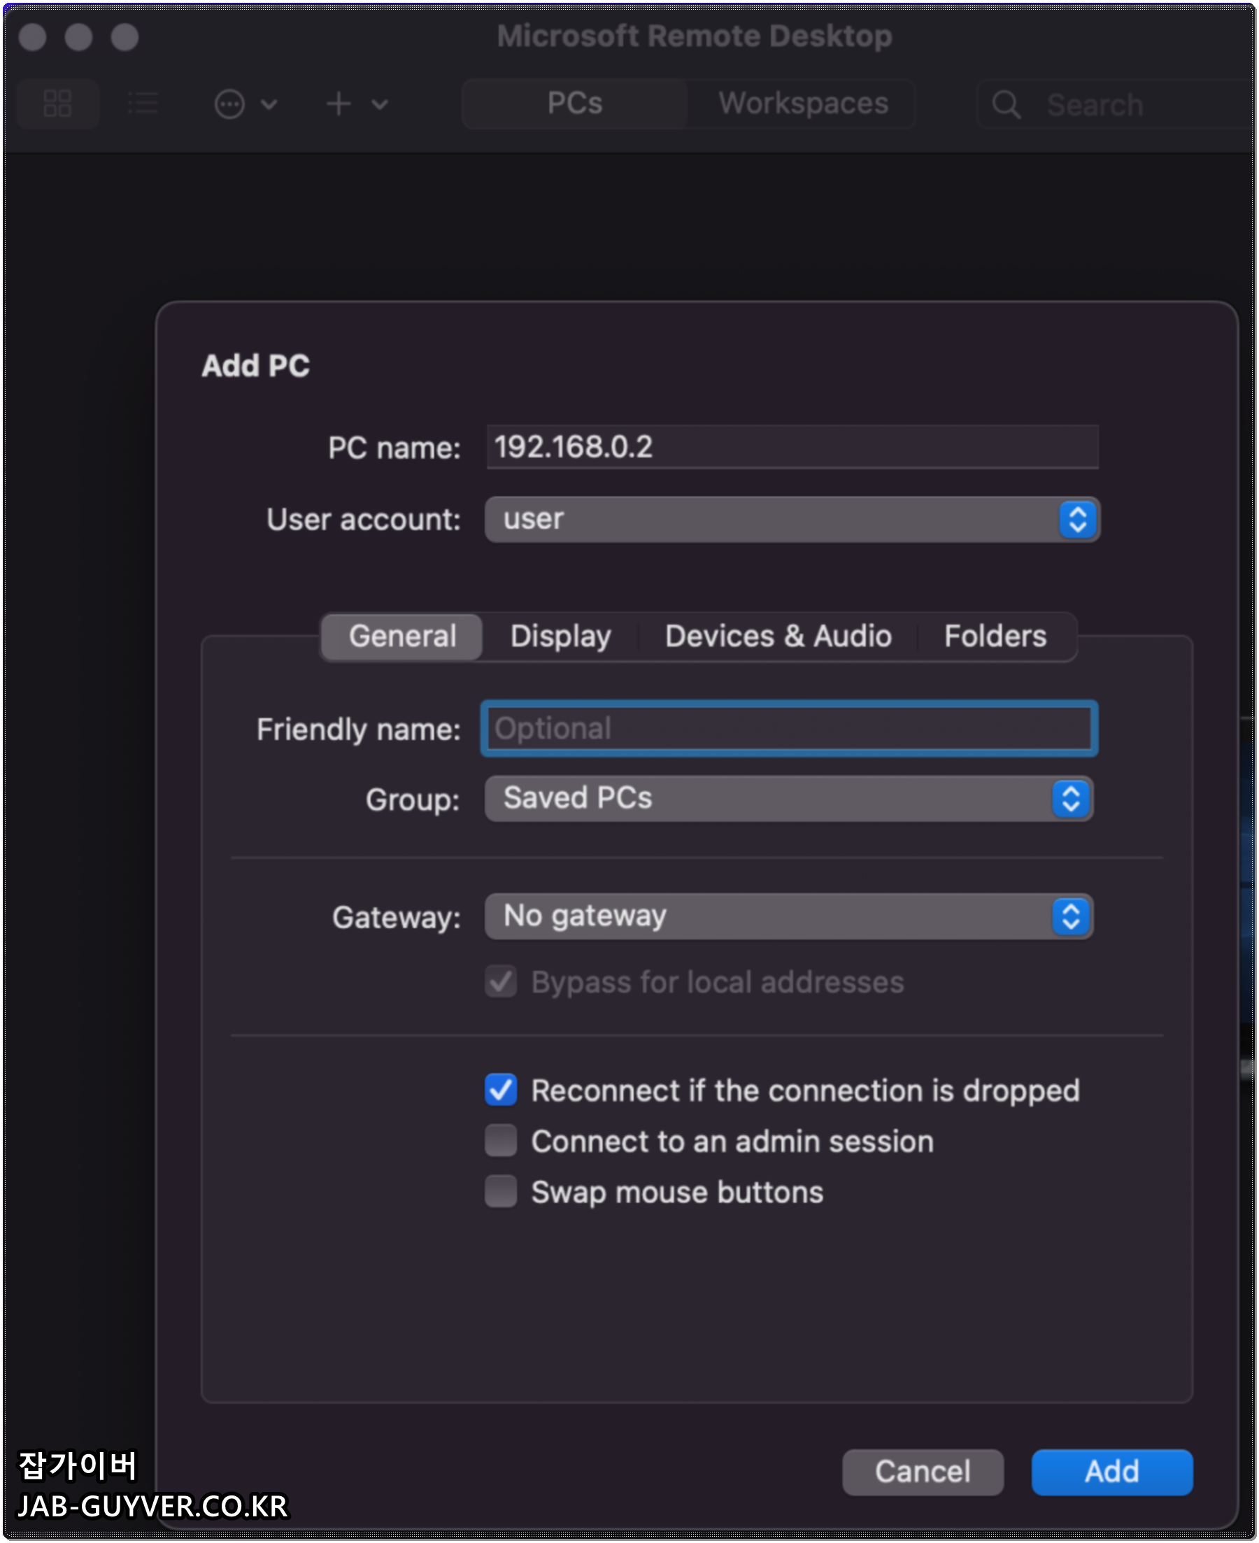Select the PCs tab in toolbar
The width and height of the screenshot is (1259, 1543).
(575, 104)
